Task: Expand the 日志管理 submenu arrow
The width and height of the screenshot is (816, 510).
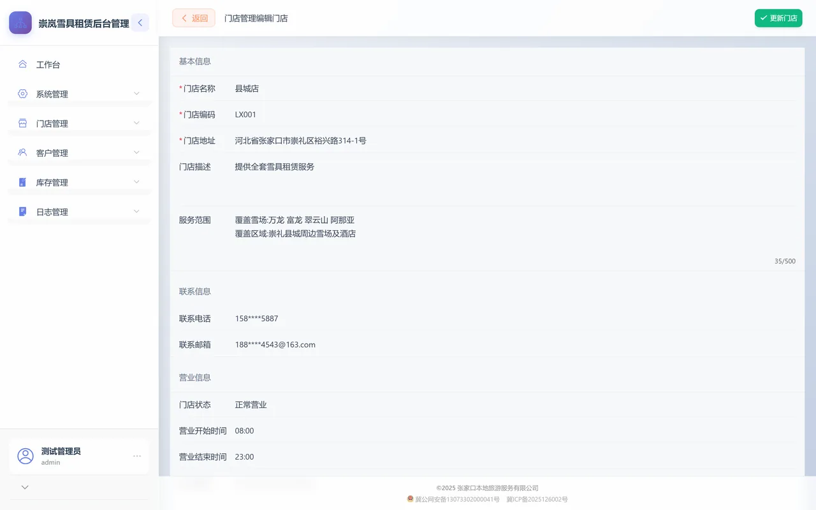Action: tap(136, 212)
